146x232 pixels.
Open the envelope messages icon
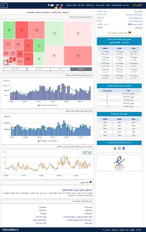coord(57,5)
